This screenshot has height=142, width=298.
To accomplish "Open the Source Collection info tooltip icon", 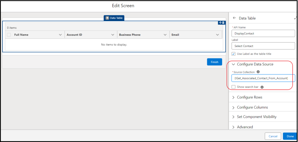I will 258,72.
